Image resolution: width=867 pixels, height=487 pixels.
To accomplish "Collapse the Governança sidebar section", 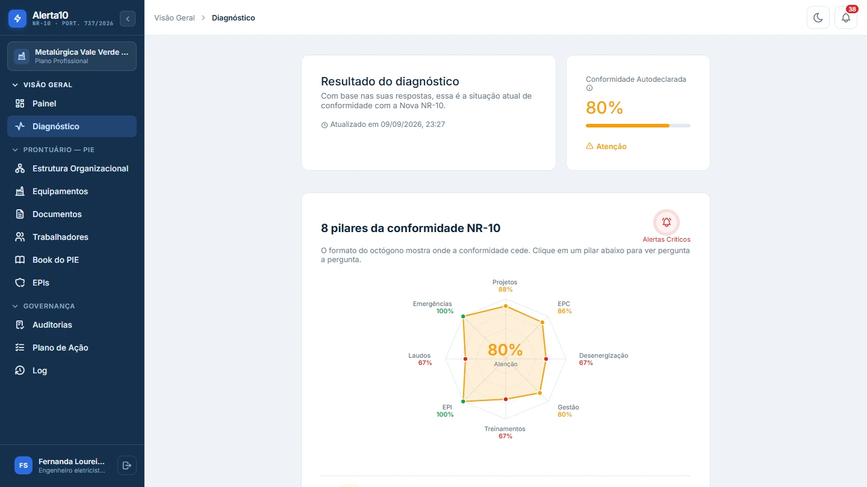I will (43, 306).
